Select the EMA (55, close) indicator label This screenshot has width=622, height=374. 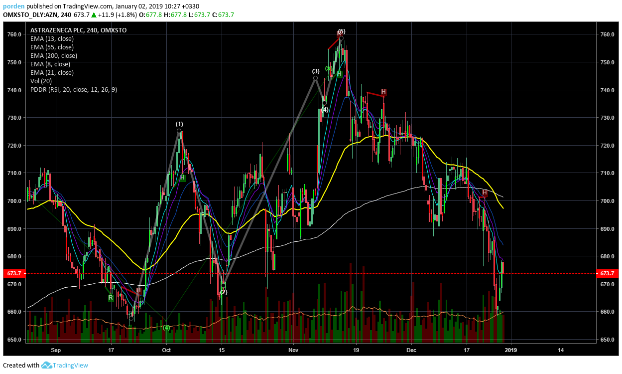coord(52,47)
